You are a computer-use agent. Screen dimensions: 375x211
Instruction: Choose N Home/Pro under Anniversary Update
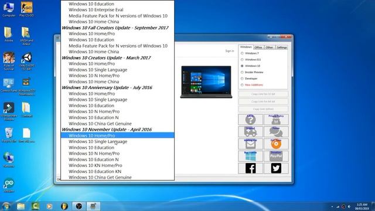click(117, 111)
